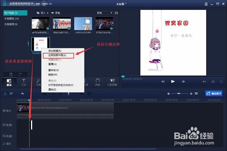Screen dimensions: 227x151
Task: Select the small clip on 轨道1
Action: click(31, 125)
